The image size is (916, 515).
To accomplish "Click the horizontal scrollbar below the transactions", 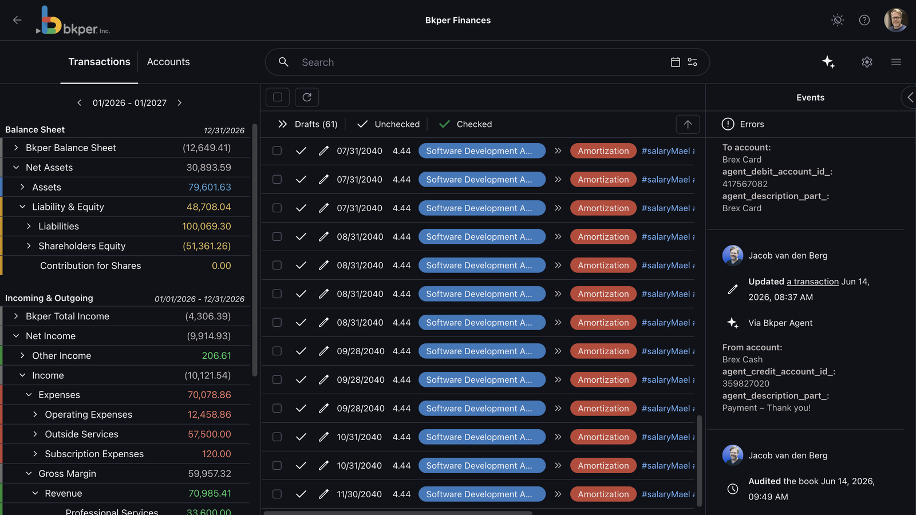I will click(398, 513).
